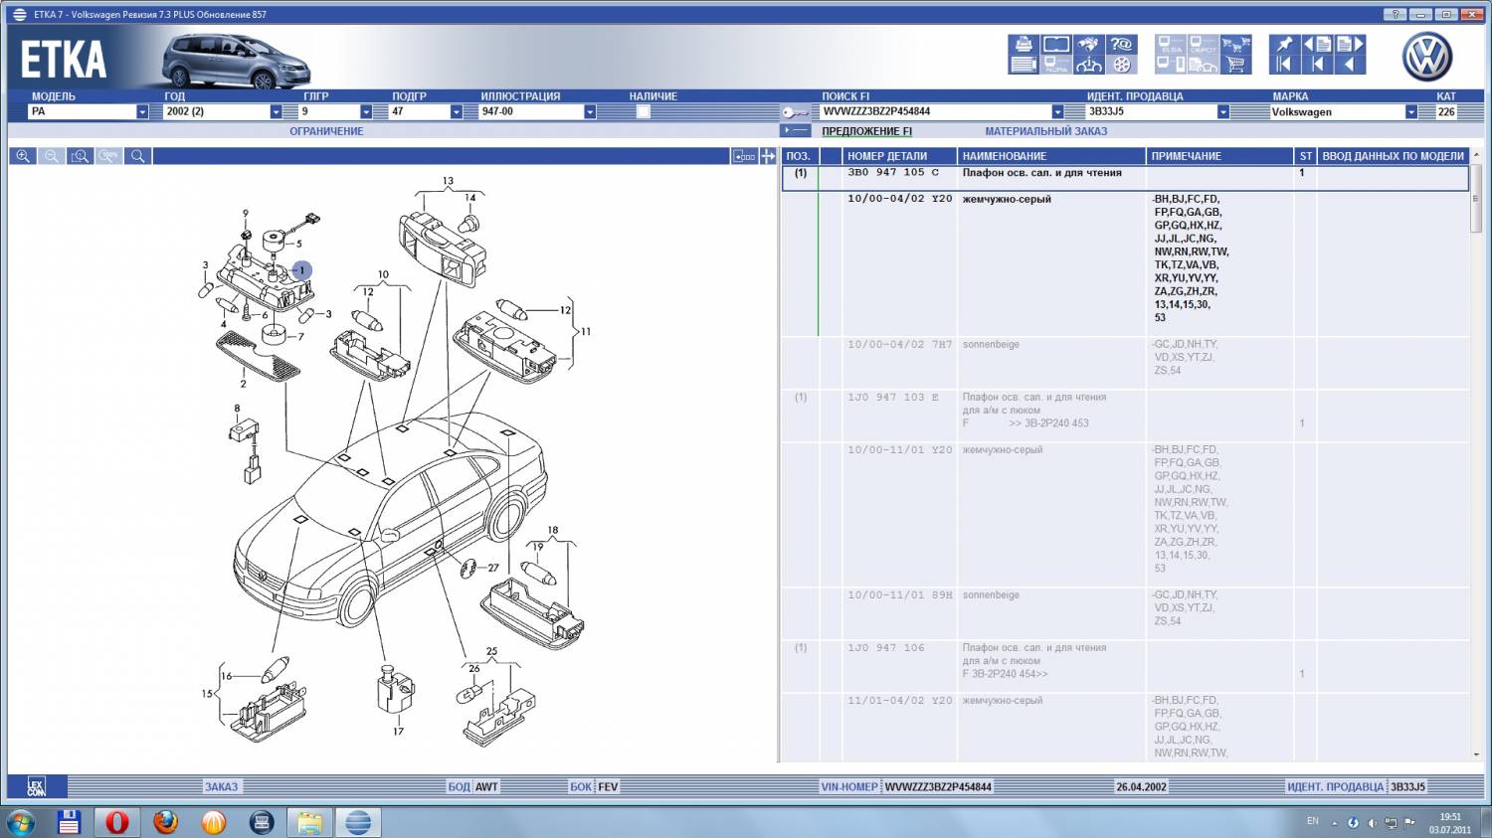Click the double-bar jump to first icon
The width and height of the screenshot is (1492, 838).
1285,65
